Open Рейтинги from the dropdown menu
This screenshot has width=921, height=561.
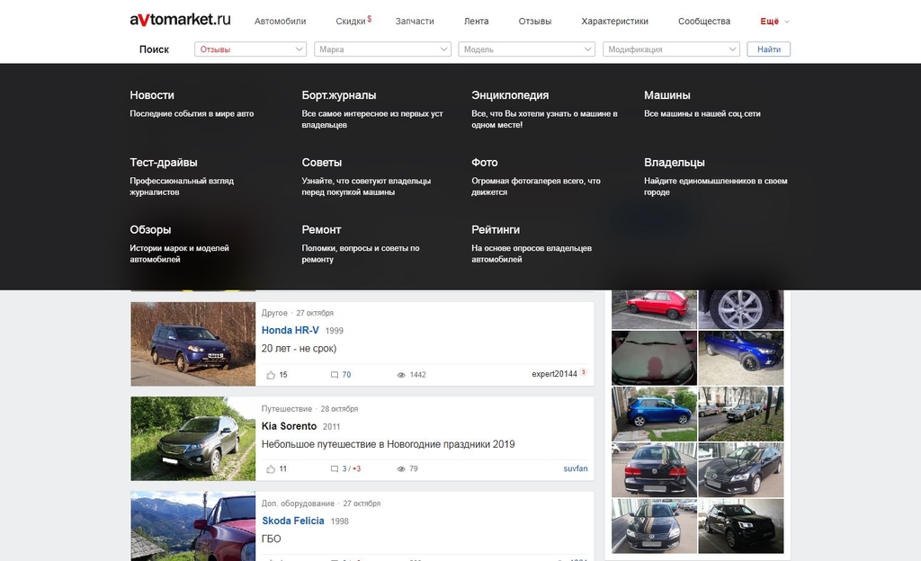pyautogui.click(x=496, y=230)
